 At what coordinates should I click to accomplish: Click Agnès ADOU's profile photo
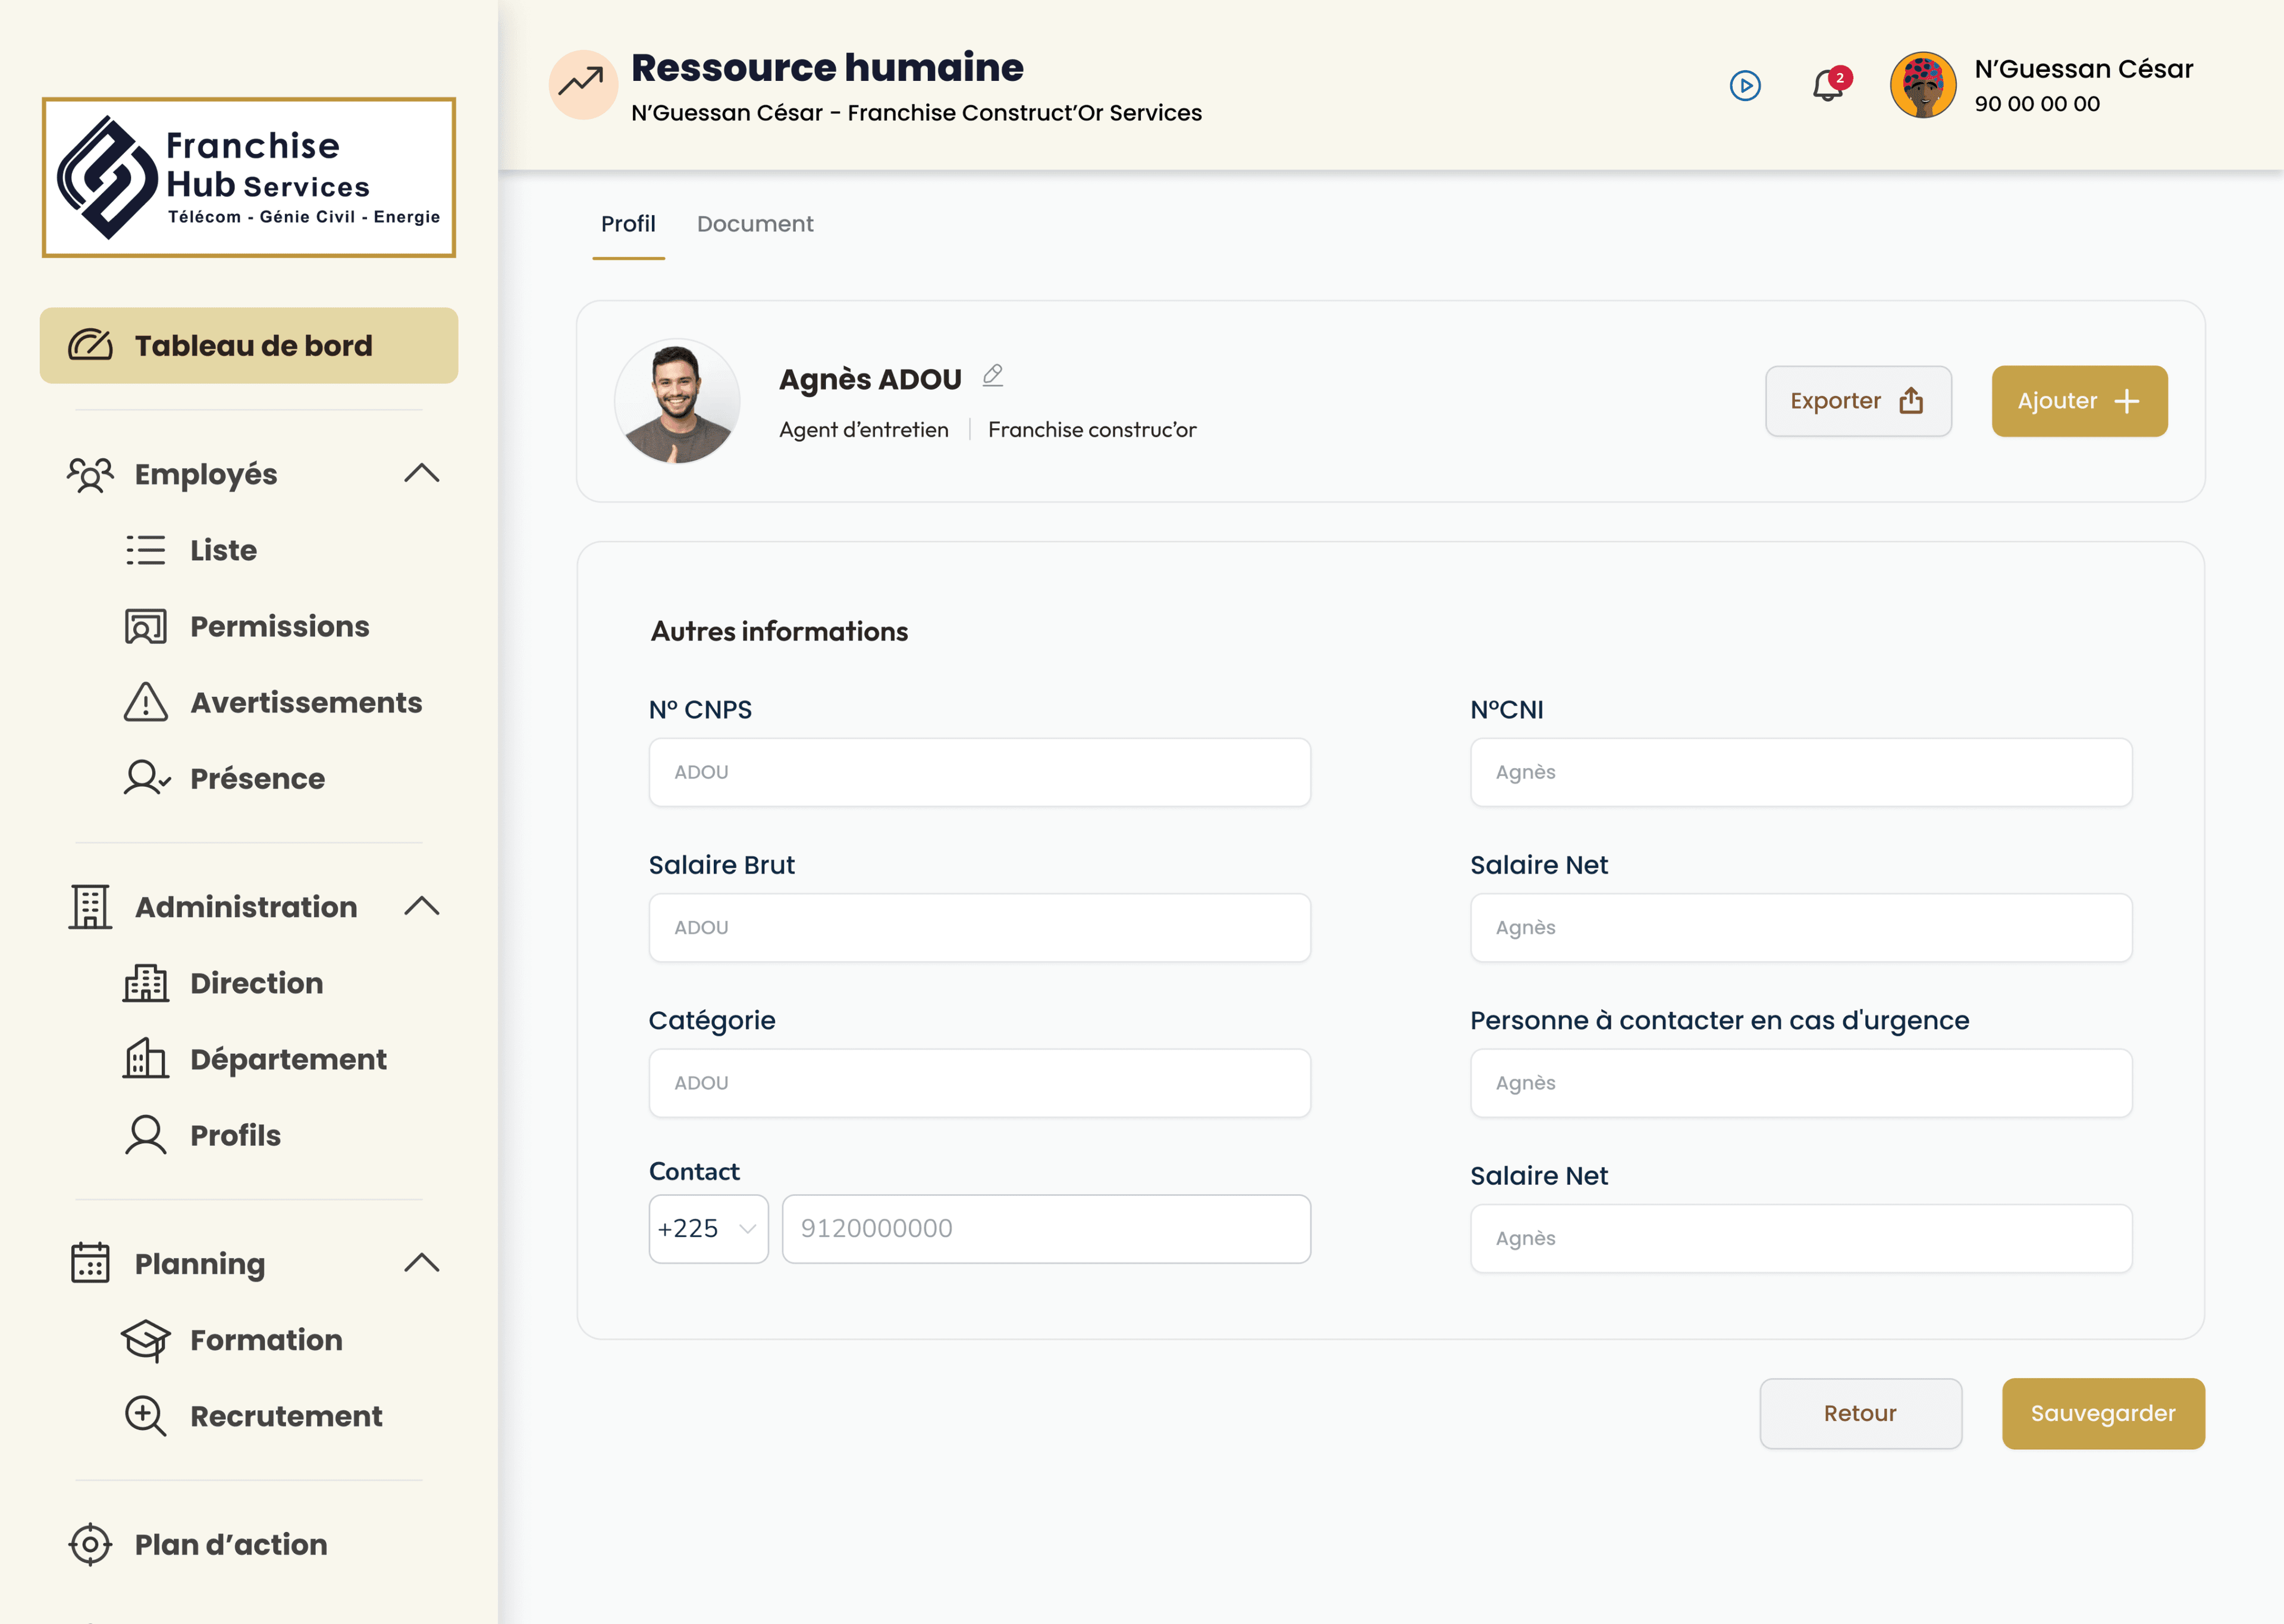tap(677, 402)
